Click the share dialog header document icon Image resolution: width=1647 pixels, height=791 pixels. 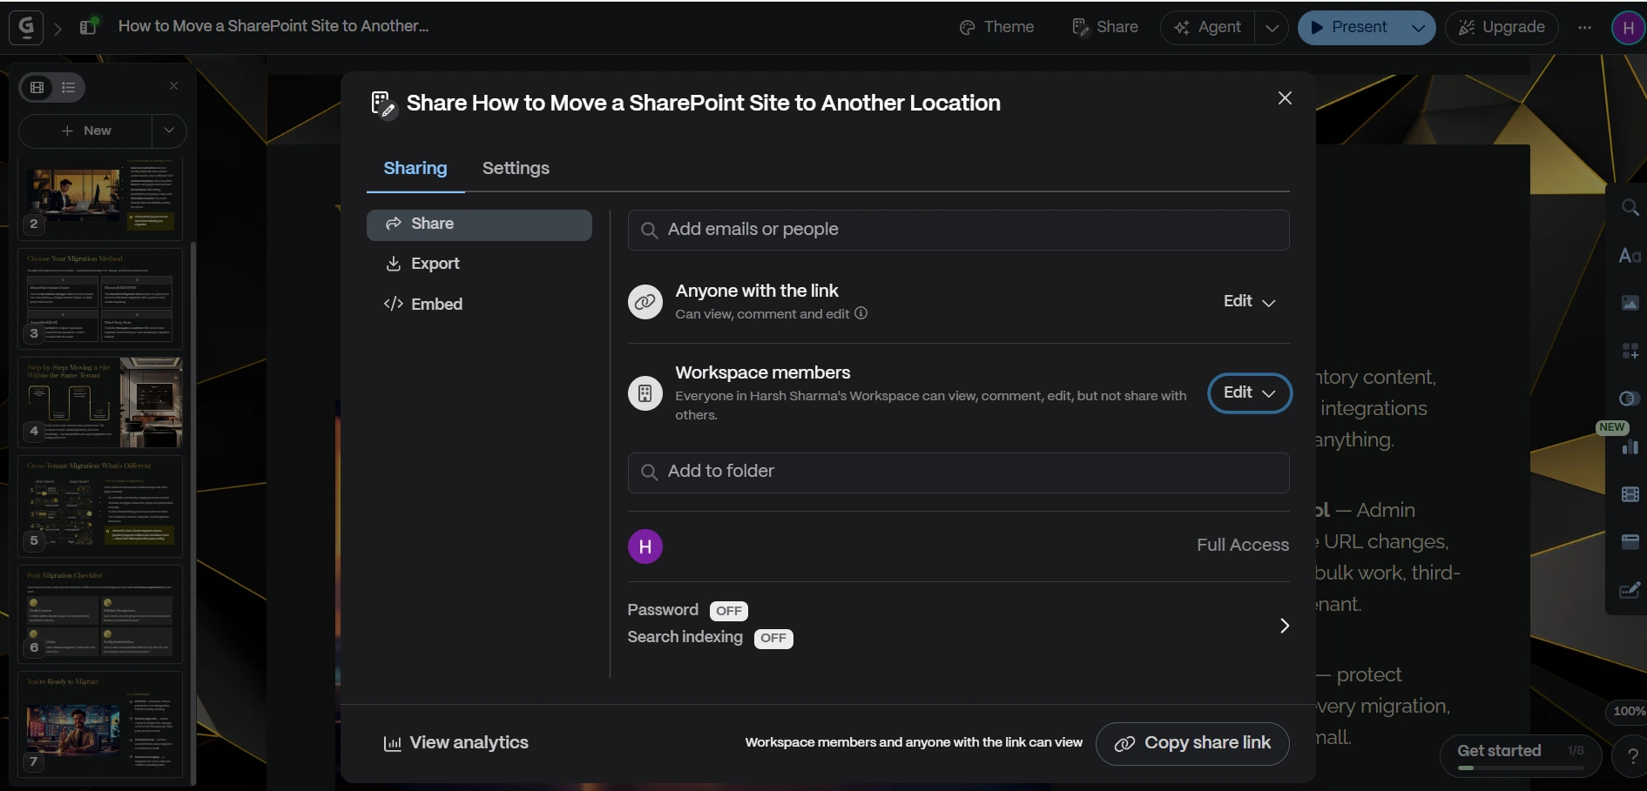[384, 104]
